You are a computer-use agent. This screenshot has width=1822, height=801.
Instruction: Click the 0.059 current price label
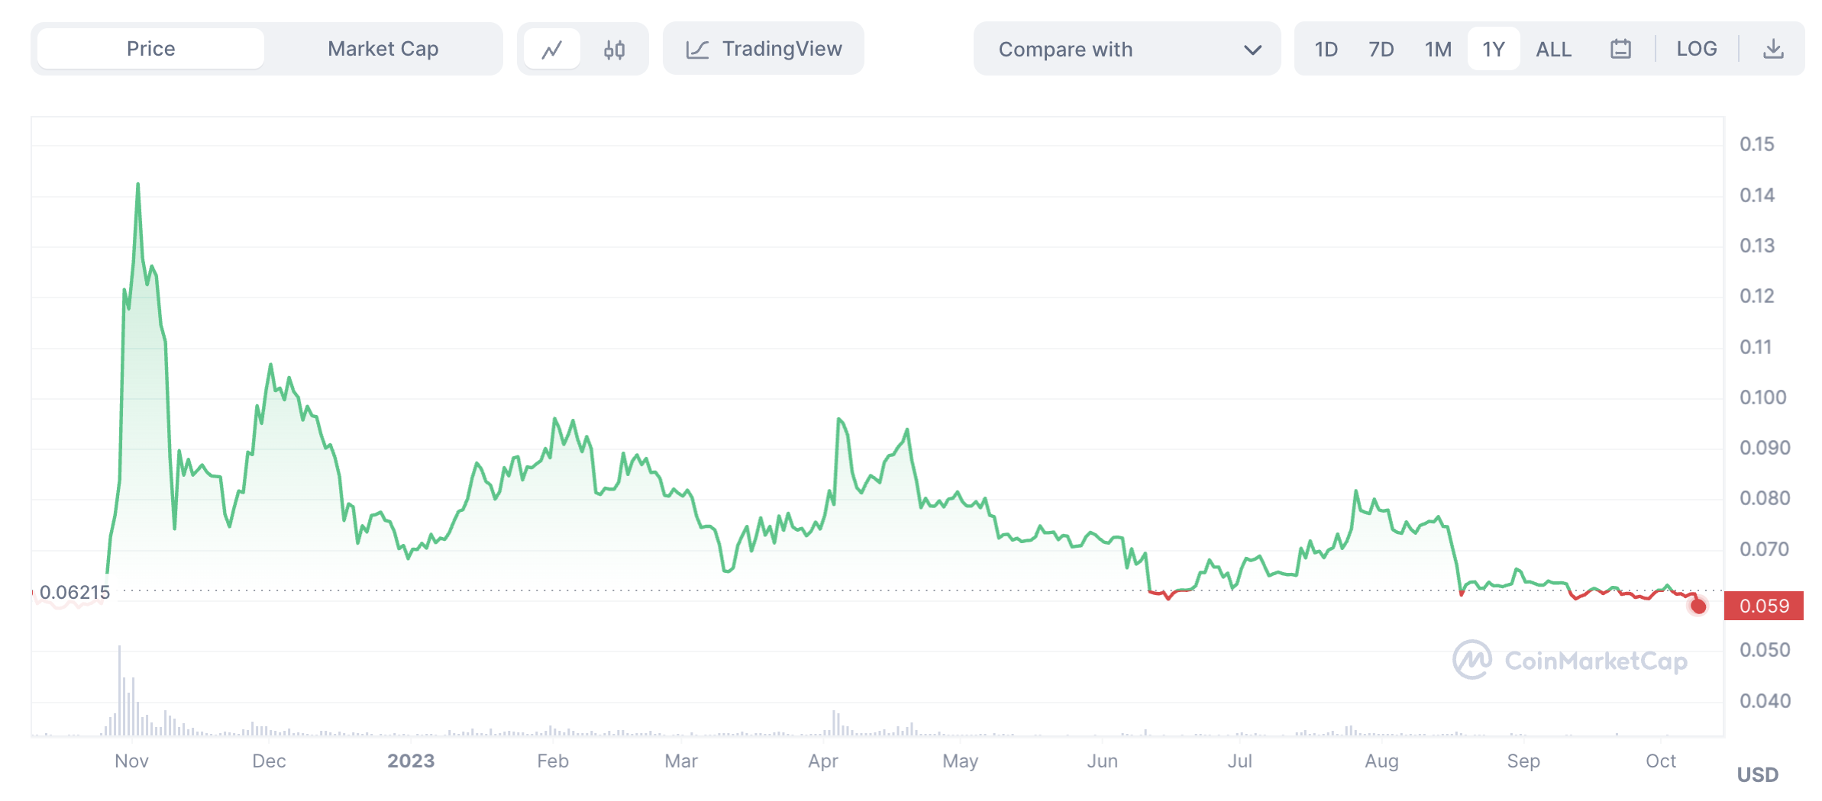[x=1764, y=606]
